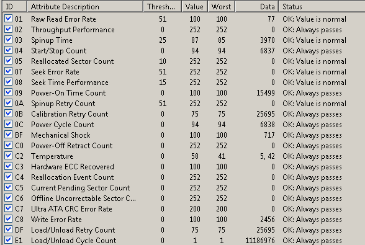Viewport: 365px width, 245px height.
Task: Sort by the ID column header
Action: [x=15, y=6]
